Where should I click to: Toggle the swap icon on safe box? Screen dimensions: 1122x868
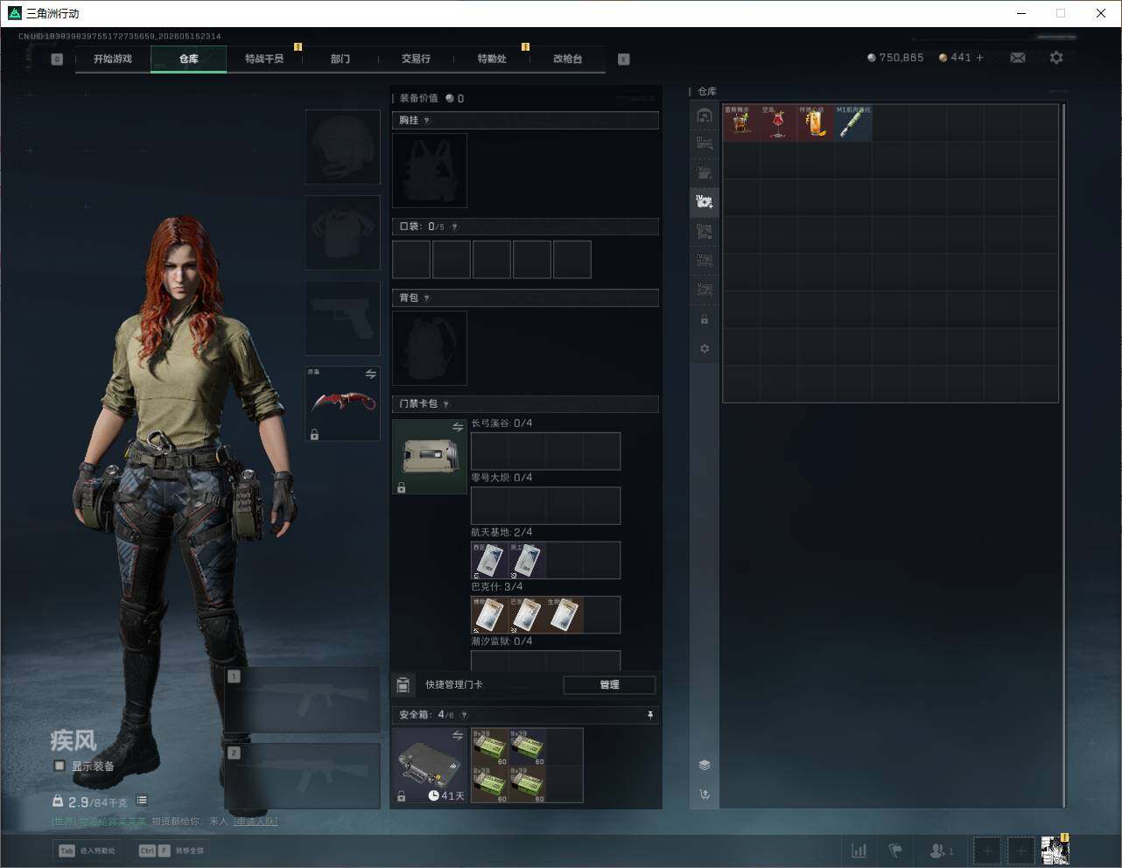[x=458, y=736]
